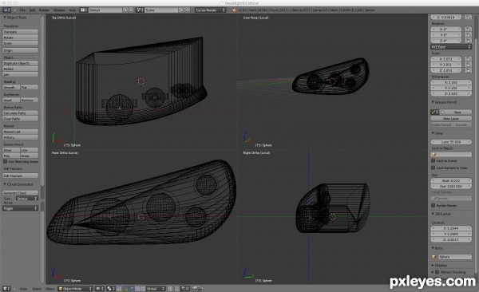The width and height of the screenshot is (479, 292).
Task: Open the viewport shading selector
Action: coord(100,289)
